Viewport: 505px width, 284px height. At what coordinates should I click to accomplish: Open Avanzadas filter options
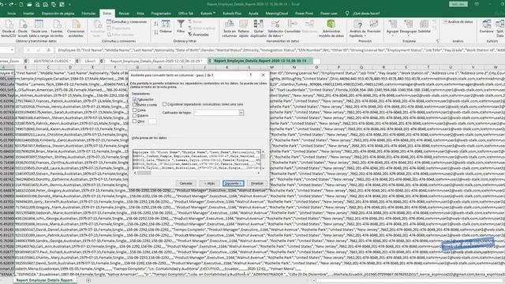click(198, 35)
